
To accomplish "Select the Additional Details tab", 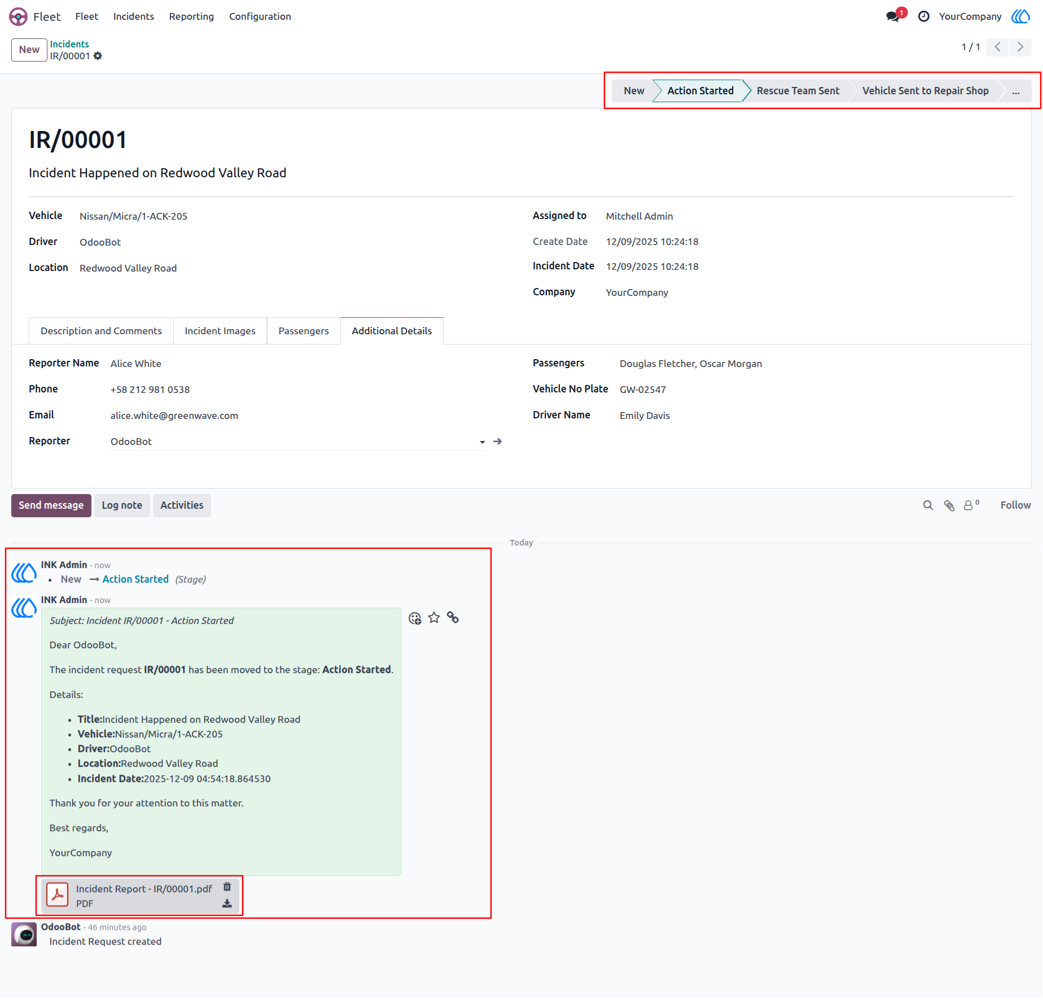I will (392, 331).
